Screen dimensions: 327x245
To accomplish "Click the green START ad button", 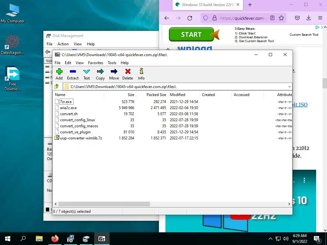I will click(191, 34).
